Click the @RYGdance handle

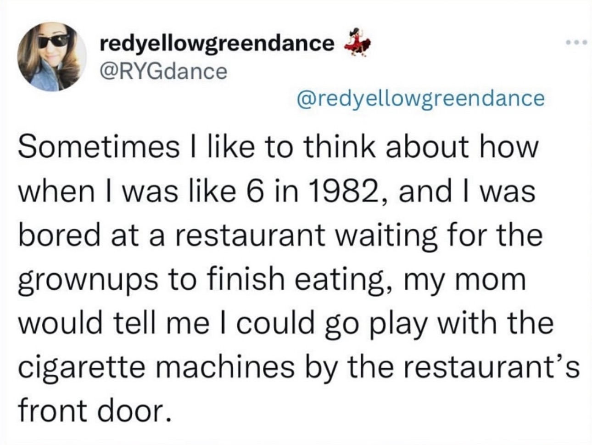point(163,71)
